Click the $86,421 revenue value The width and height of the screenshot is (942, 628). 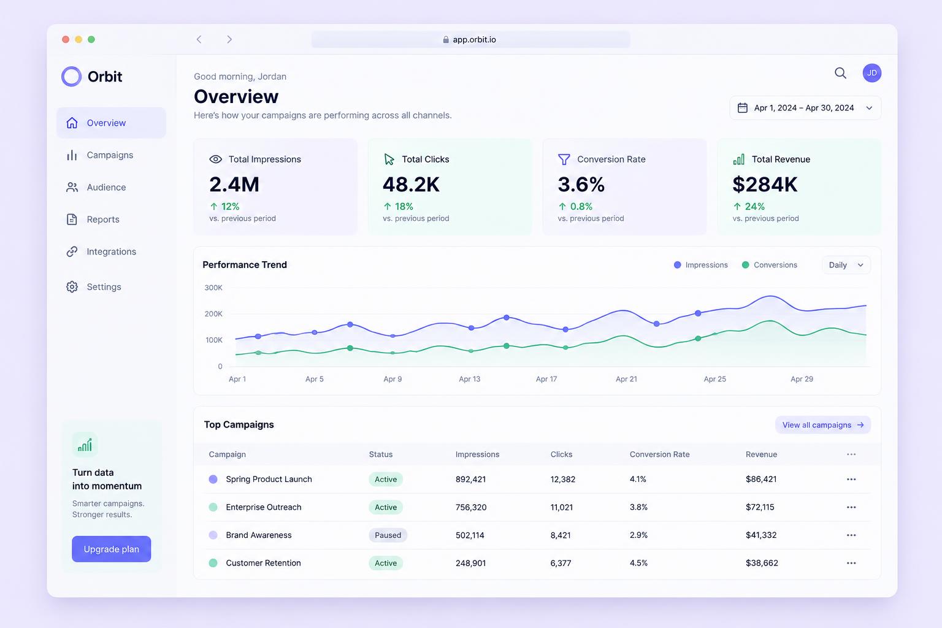tap(761, 480)
